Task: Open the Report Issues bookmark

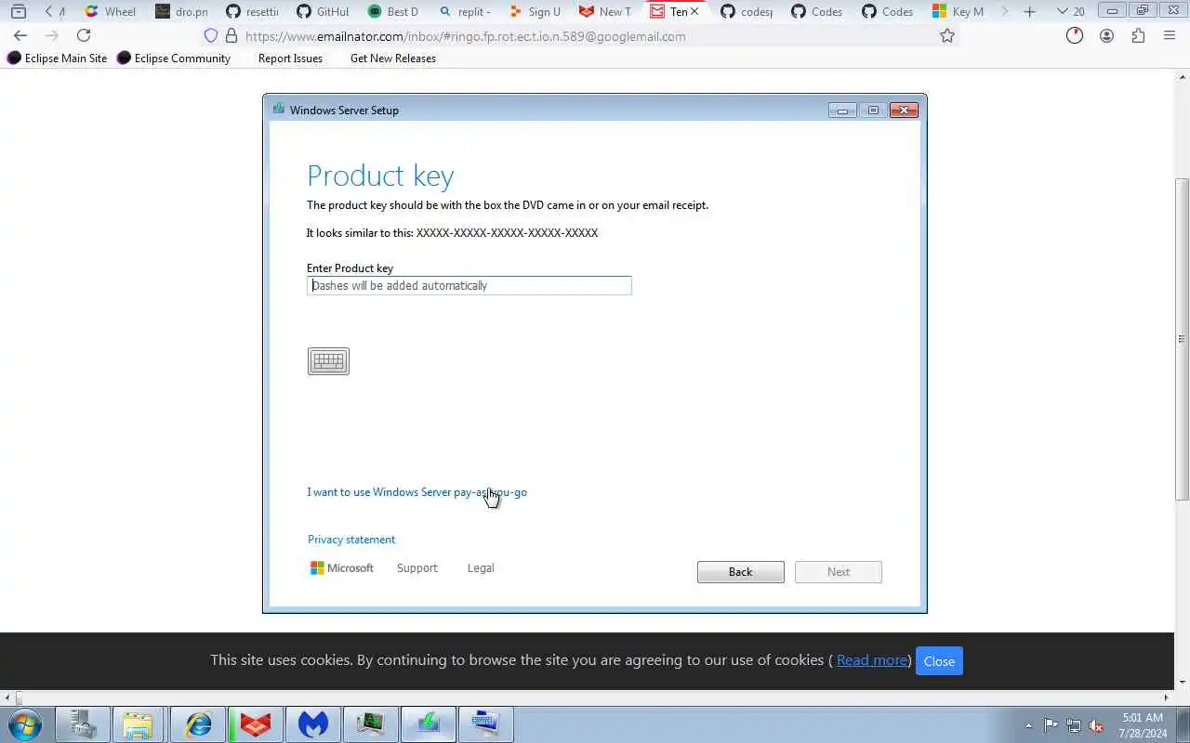Action: click(290, 59)
